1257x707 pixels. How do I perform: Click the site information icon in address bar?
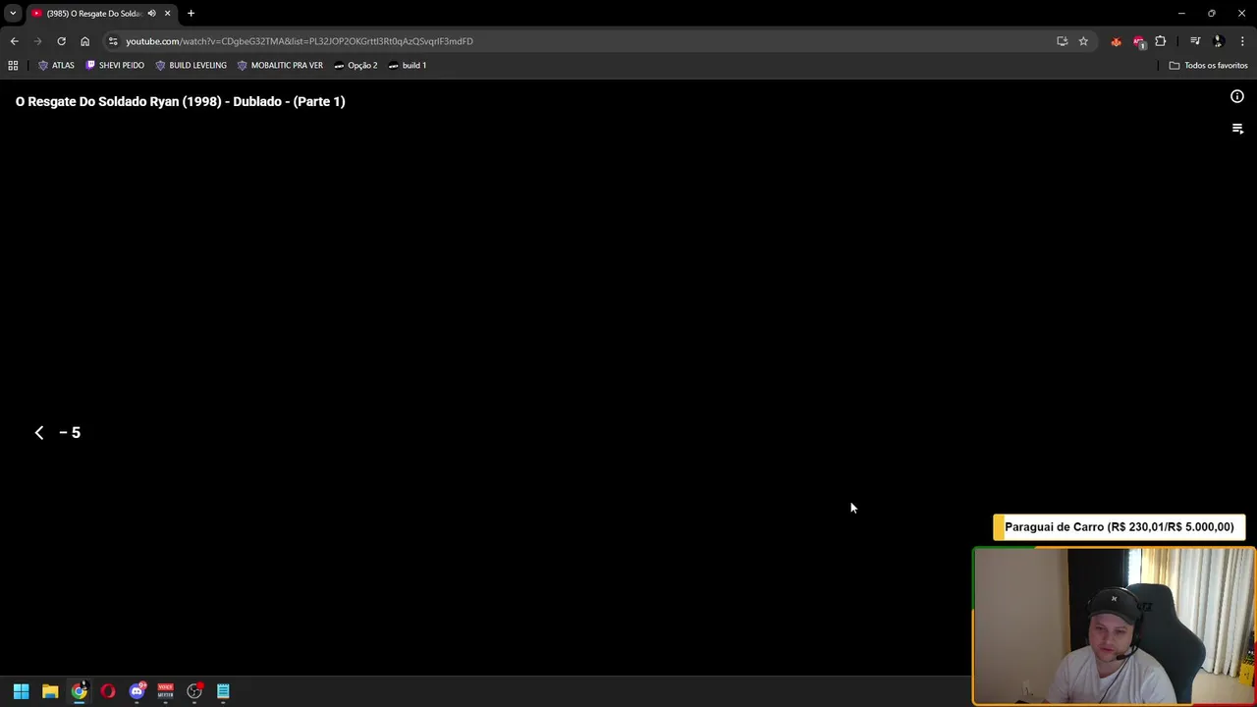[x=113, y=41]
